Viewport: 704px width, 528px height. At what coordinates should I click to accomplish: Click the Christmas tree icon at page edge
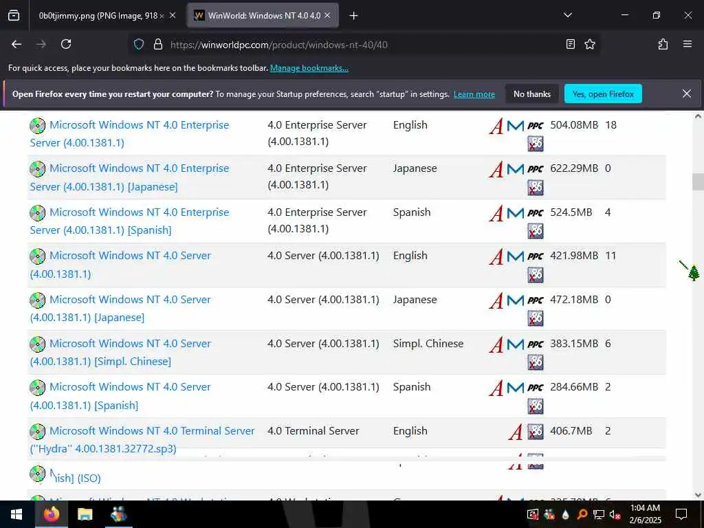click(694, 273)
